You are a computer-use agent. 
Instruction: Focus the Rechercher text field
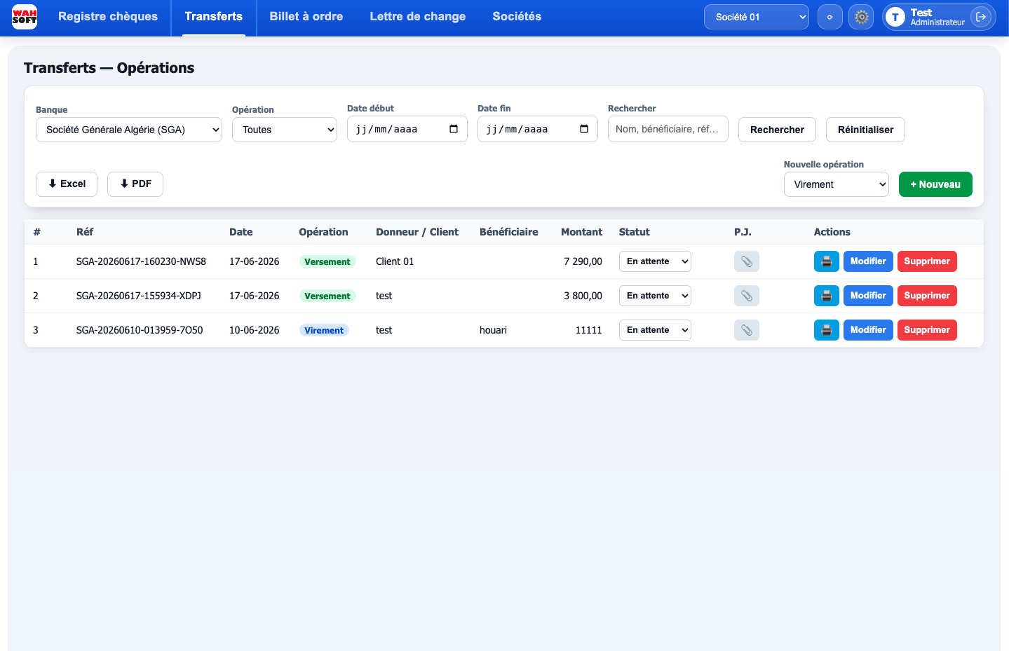668,129
